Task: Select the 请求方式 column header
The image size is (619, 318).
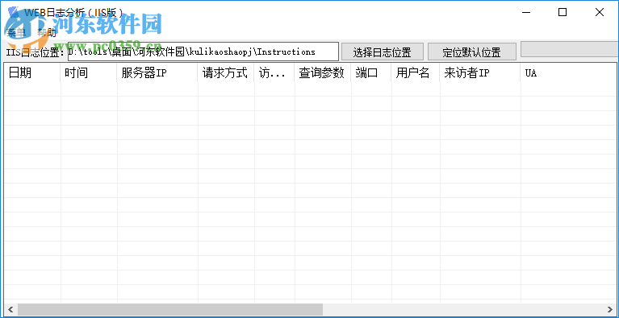Action: coord(226,73)
